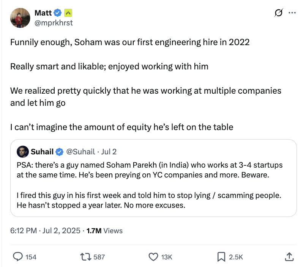The height and width of the screenshot is (267, 303).
Task: Click the 587 repost count
Action: point(99,257)
